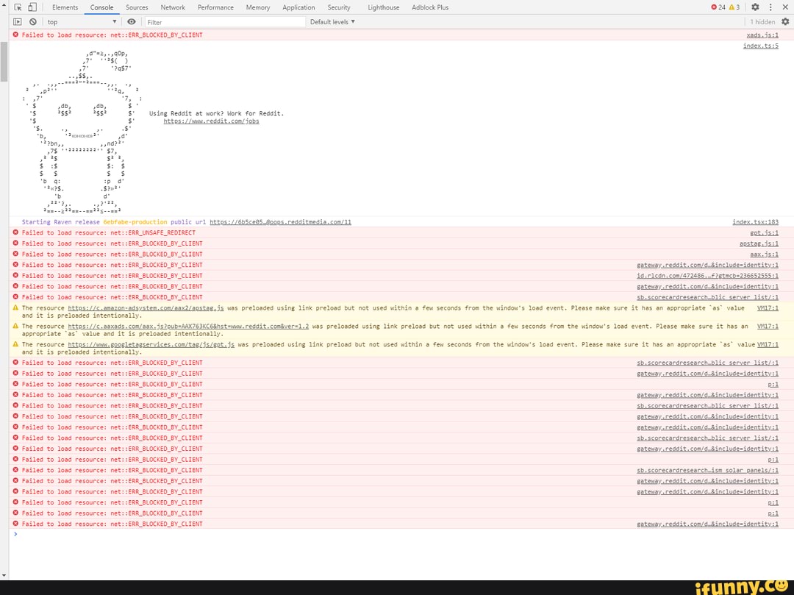Screen dimensions: 794x595
Task: Open console settings gear beside hidden count
Action: 785,22
